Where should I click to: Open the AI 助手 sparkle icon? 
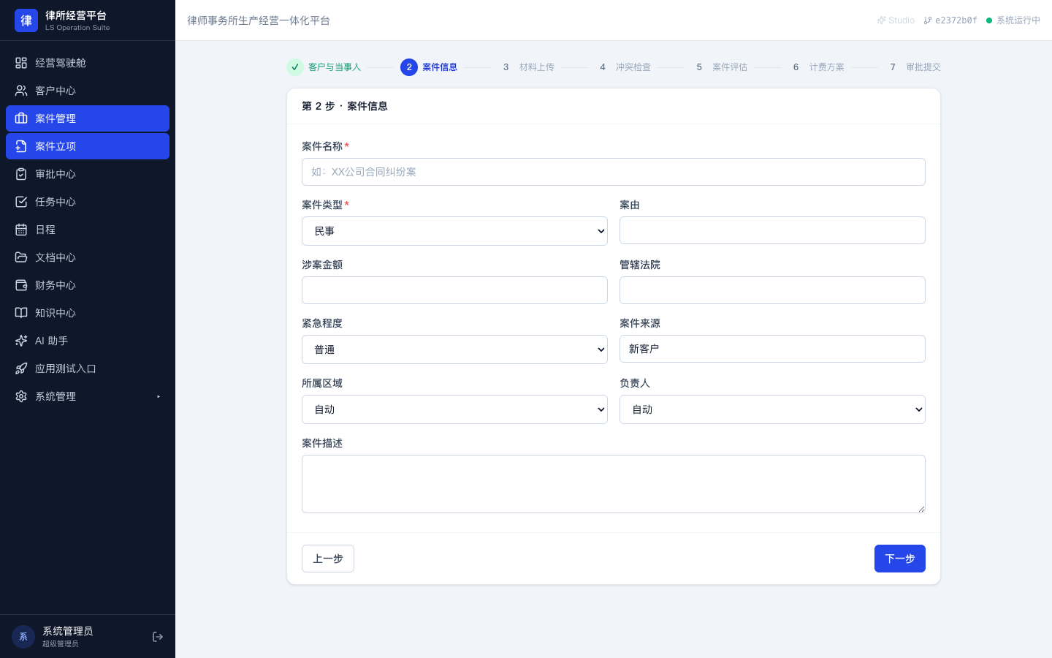point(21,341)
